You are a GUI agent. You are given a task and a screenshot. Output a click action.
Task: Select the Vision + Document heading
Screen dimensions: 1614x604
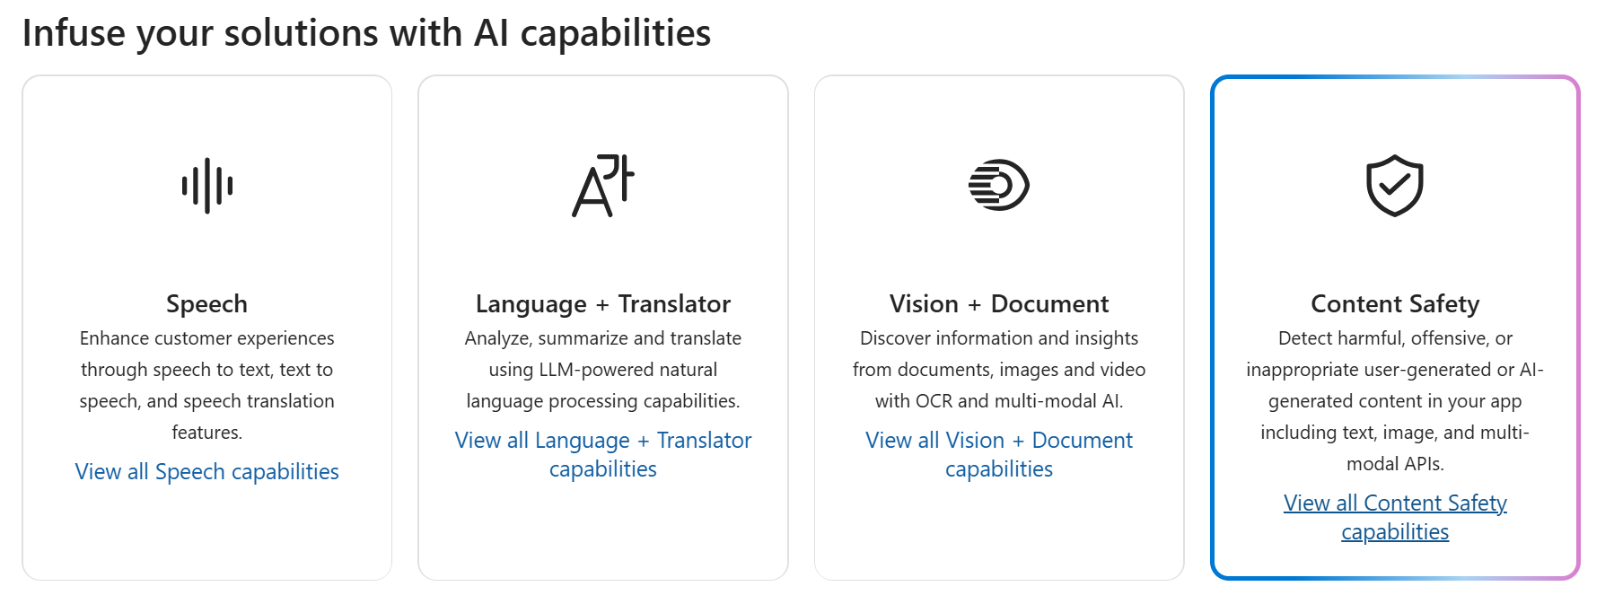pyautogui.click(x=999, y=303)
